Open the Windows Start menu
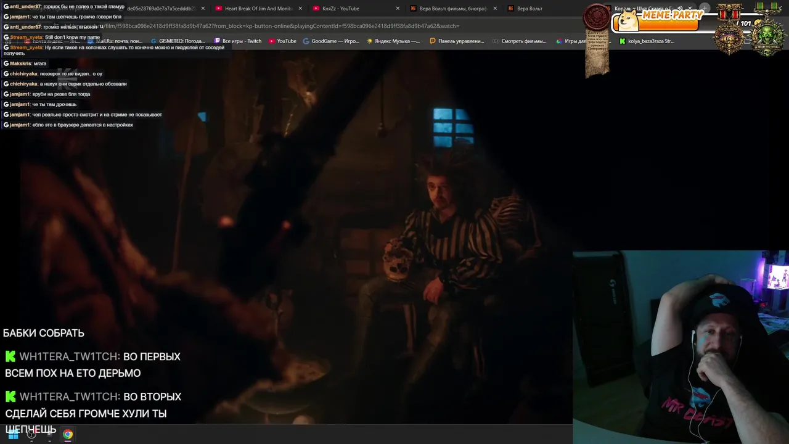 tap(12, 434)
